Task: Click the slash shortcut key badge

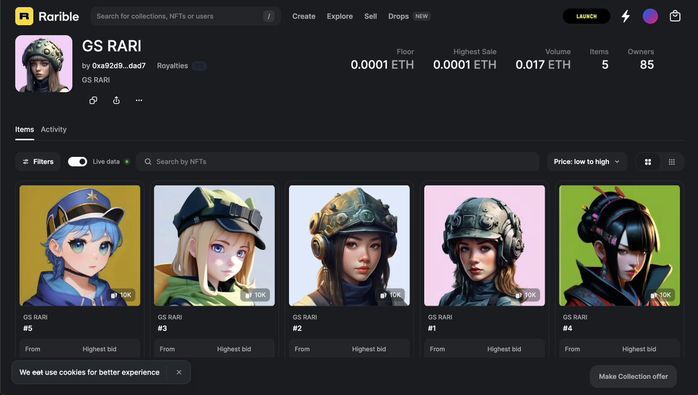Action: tap(269, 16)
